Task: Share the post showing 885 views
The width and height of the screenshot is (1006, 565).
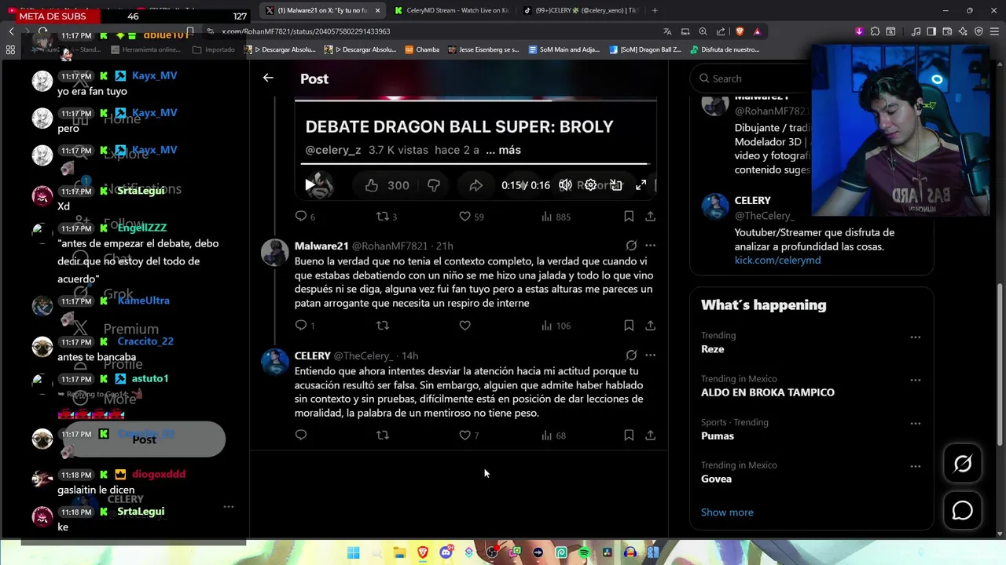Action: pos(651,216)
